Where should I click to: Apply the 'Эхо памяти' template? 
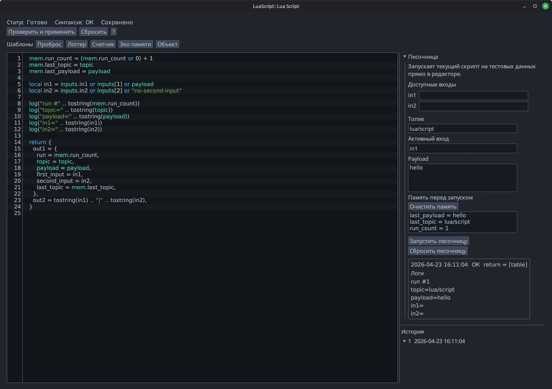136,44
